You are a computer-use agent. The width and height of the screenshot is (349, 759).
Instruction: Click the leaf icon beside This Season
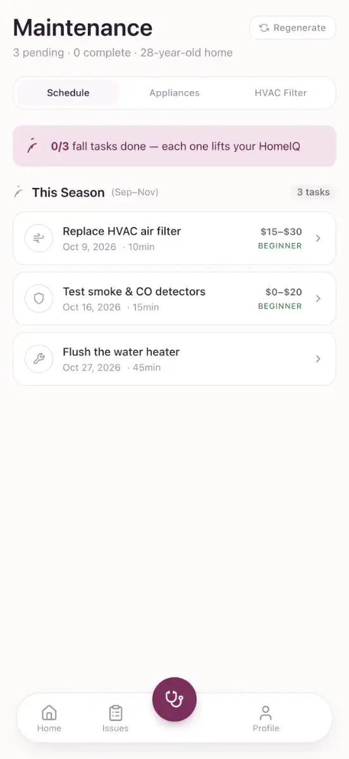19,192
